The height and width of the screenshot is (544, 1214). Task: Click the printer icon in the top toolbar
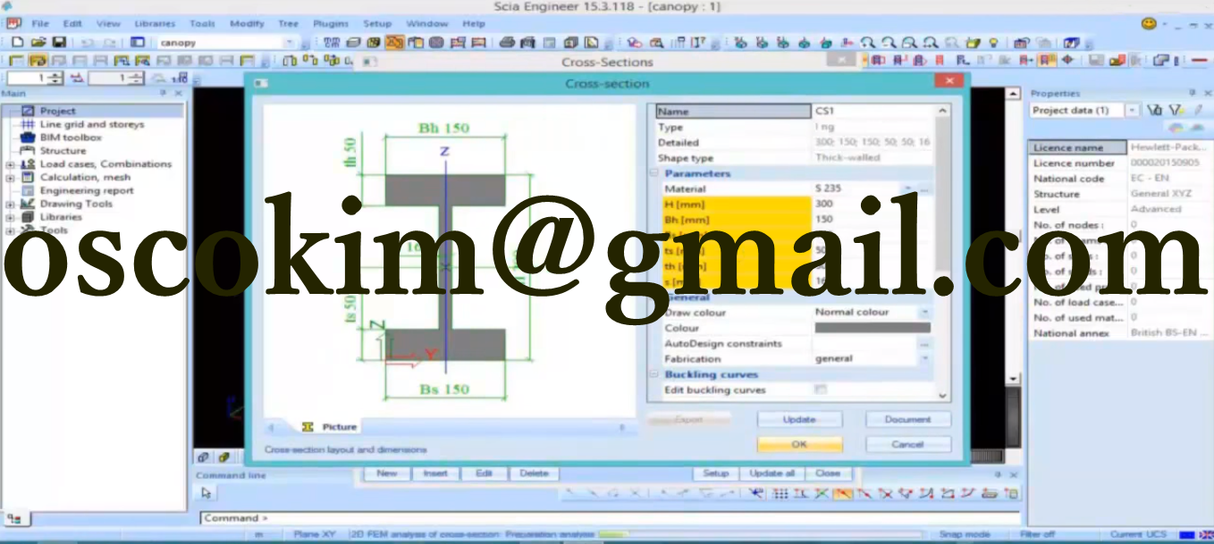click(507, 42)
